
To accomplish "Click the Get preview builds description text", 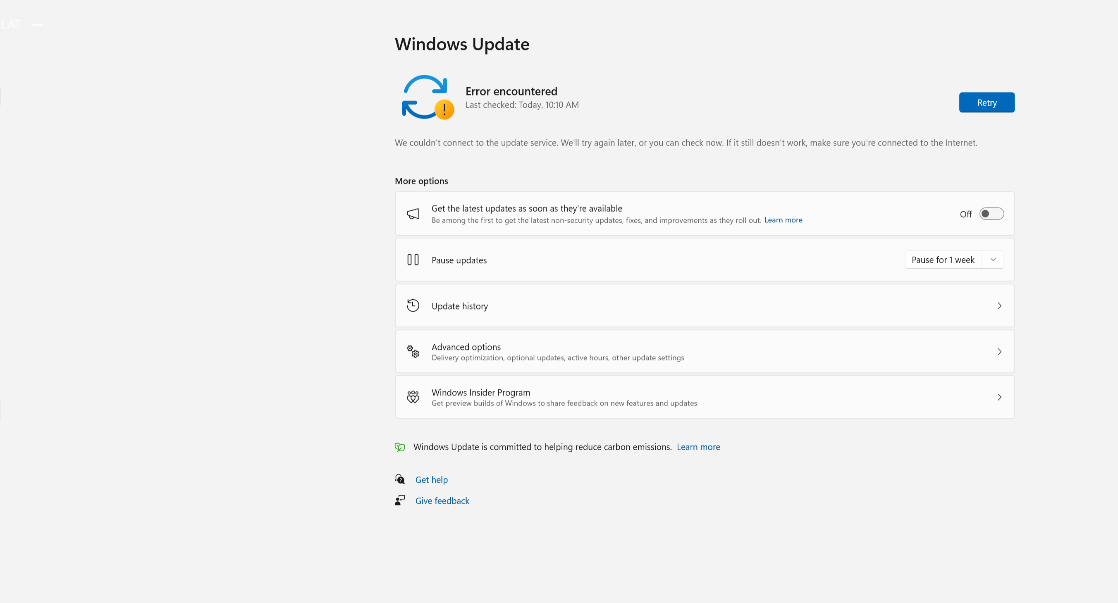I will pyautogui.click(x=564, y=403).
